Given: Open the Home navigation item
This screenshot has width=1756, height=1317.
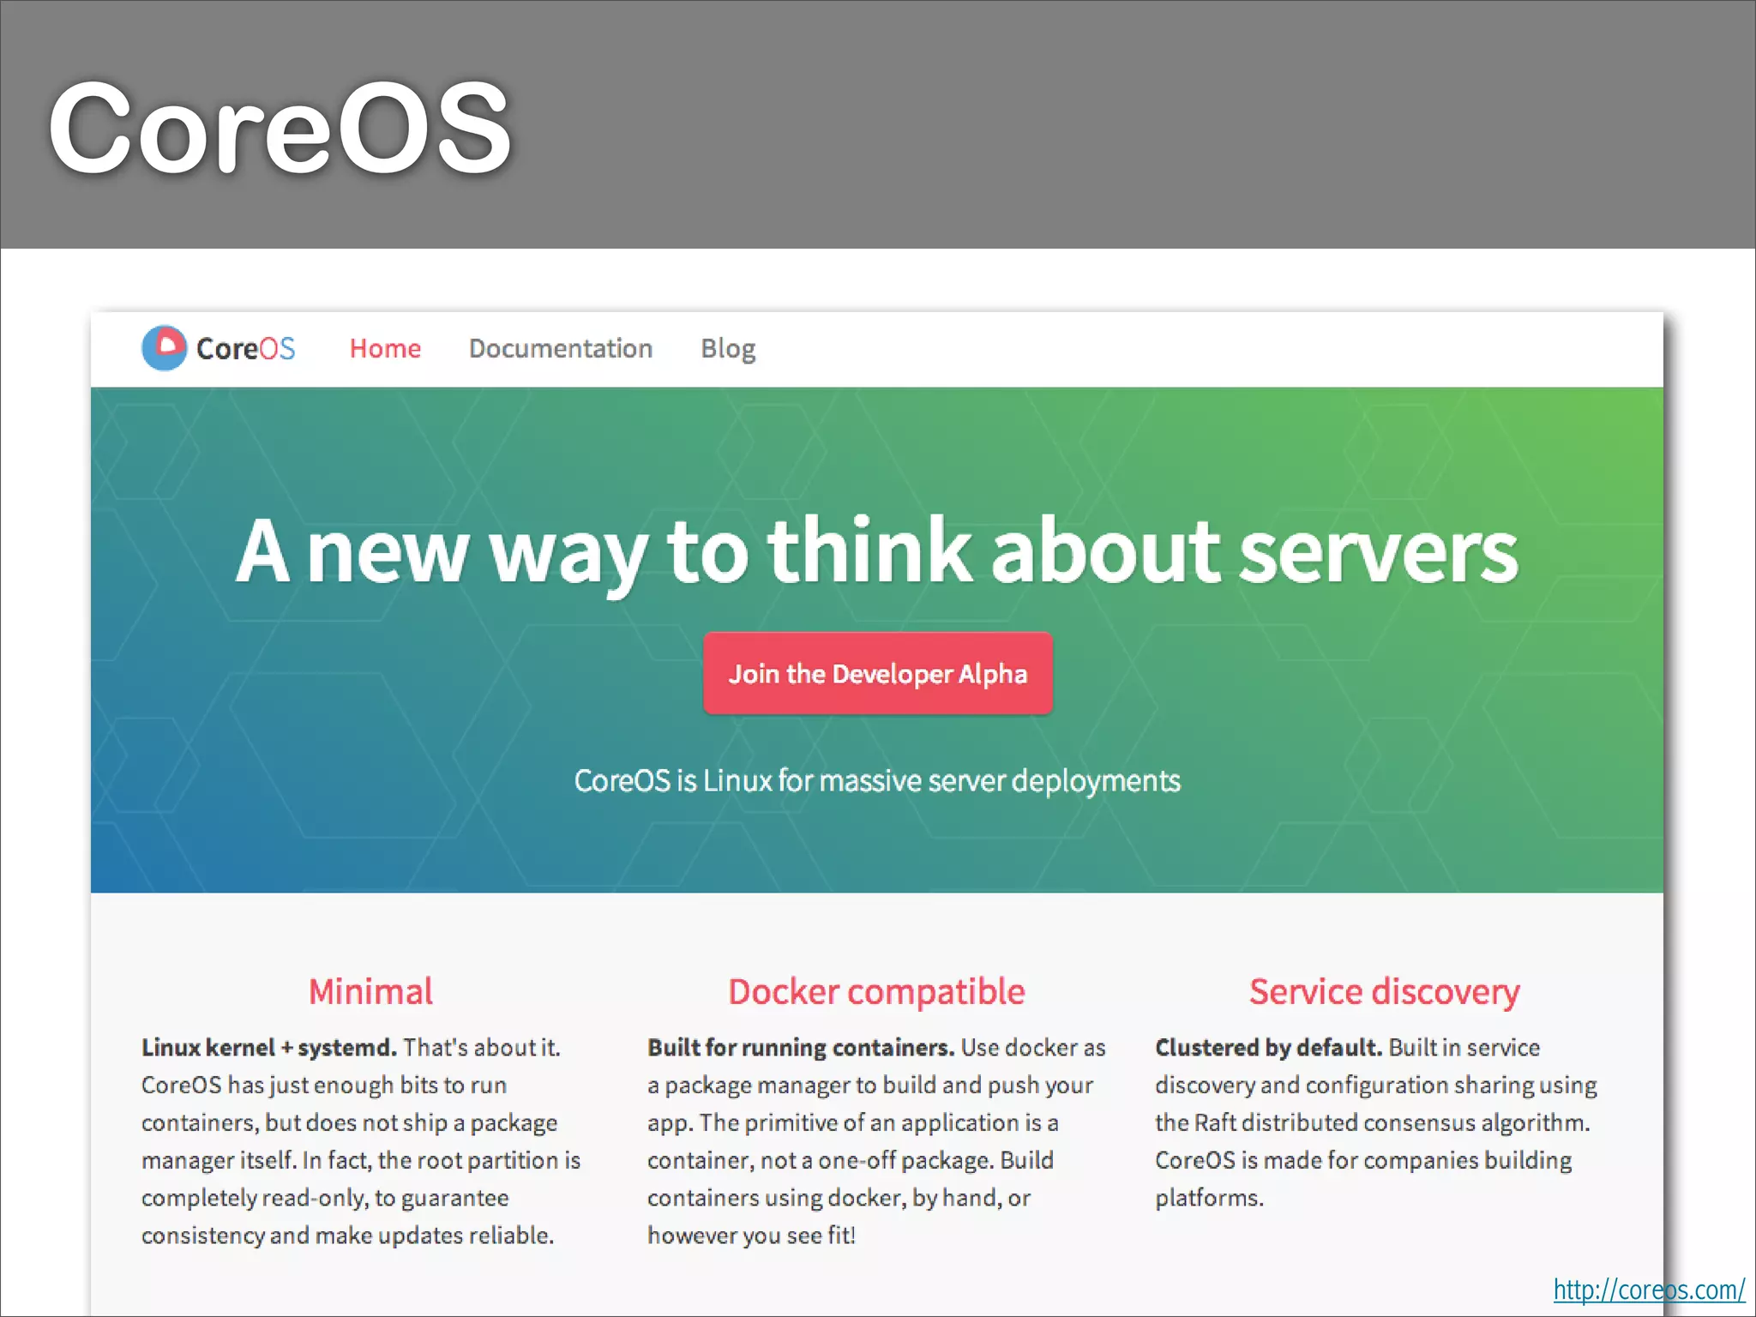Looking at the screenshot, I should click(385, 348).
